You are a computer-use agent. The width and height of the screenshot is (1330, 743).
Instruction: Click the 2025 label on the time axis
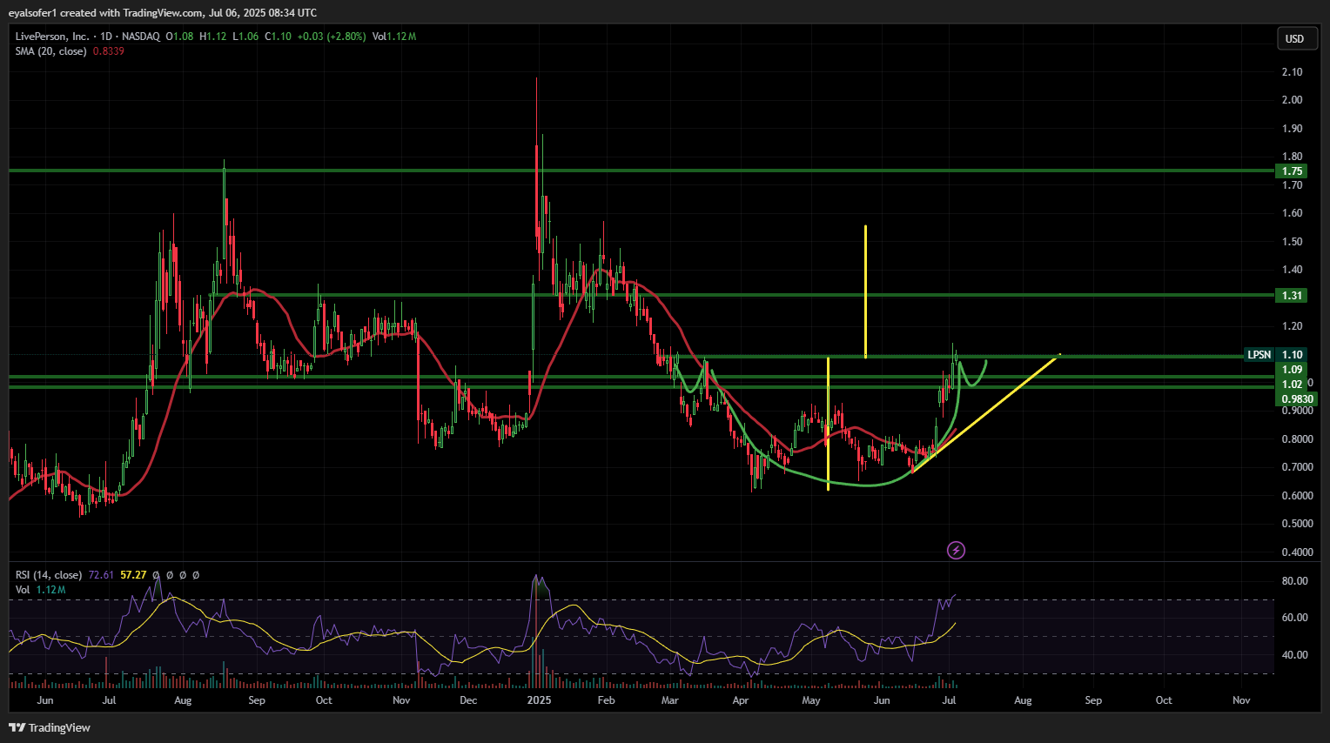[x=539, y=700]
